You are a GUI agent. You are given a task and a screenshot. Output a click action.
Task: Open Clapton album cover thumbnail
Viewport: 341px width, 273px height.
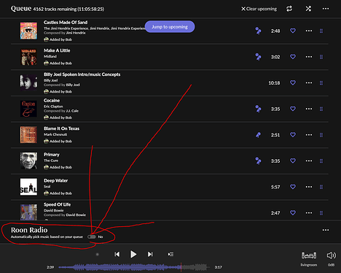pos(28,109)
